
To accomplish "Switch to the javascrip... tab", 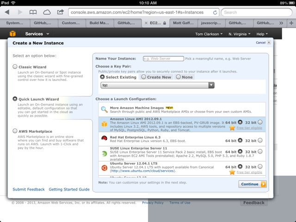I will [x=211, y=23].
